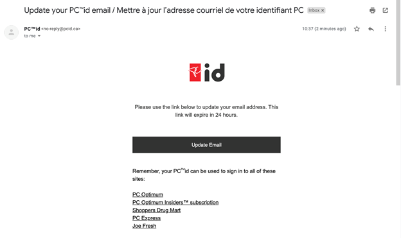Star this PC id email

point(357,29)
